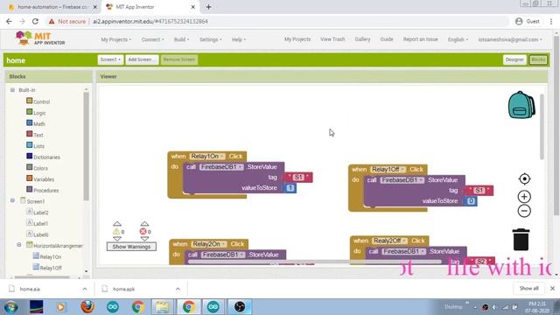560x315 pixels.
Task: Open the Settings menu
Action: (210, 39)
